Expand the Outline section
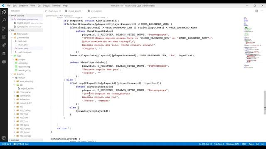Image resolution: width=266 pixels, height=149 pixels. click(25, 140)
